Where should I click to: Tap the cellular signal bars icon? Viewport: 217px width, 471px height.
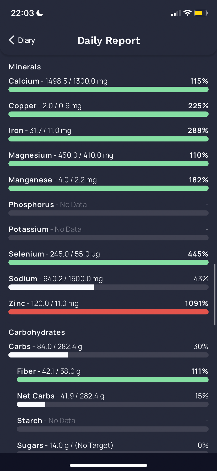click(x=176, y=13)
